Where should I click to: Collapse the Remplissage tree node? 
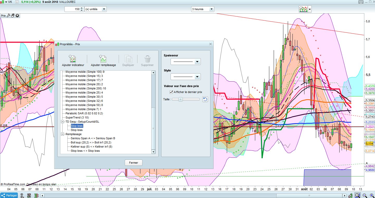click(63, 134)
